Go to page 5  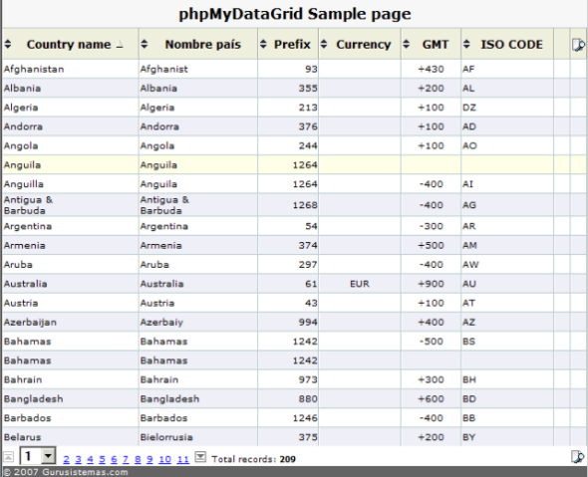pos(102,459)
